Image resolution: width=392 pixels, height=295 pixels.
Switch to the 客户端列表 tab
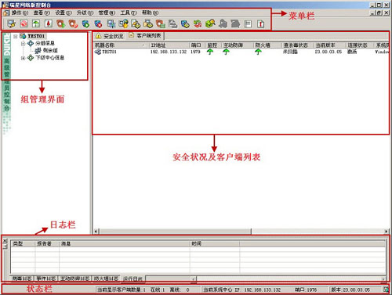pyautogui.click(x=145, y=35)
